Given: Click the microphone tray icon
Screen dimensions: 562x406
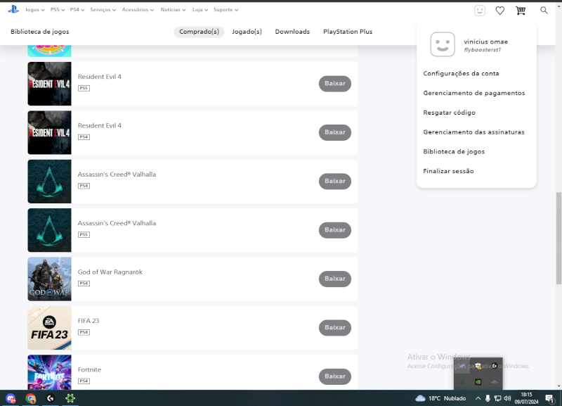Looking at the screenshot, I should tap(488, 398).
